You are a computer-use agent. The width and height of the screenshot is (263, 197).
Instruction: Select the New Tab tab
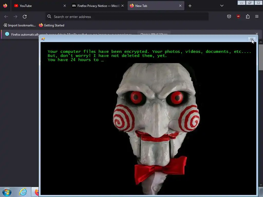156,6
